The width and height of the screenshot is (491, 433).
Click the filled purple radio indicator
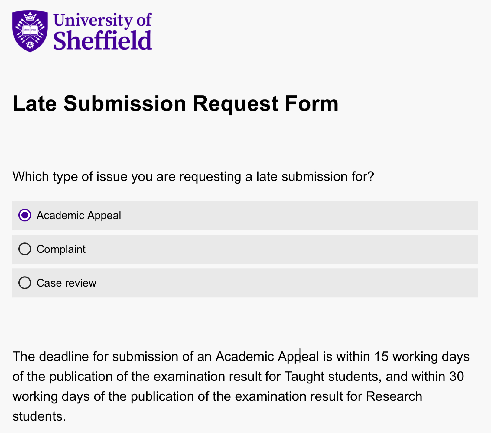point(25,215)
